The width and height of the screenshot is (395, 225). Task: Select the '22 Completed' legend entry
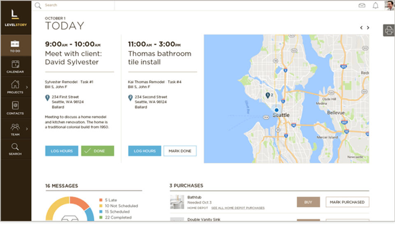tap(115, 218)
